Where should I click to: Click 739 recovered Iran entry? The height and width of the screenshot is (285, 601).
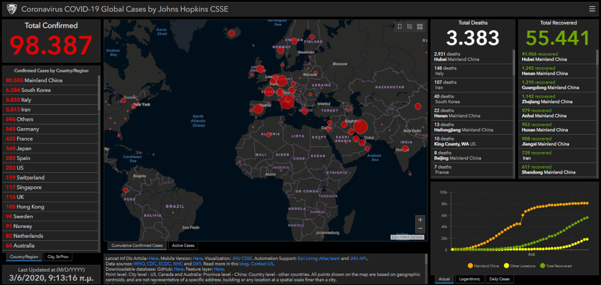point(557,156)
